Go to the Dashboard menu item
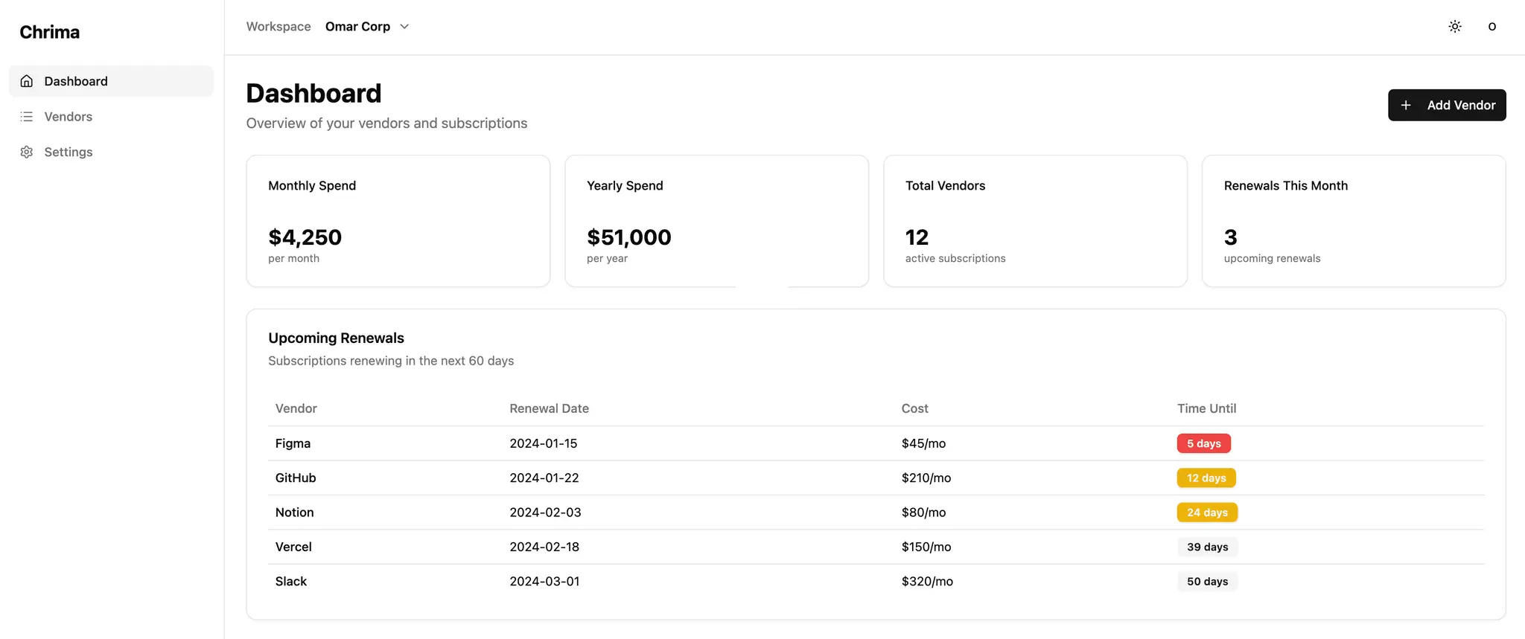Screen dimensions: 1525x639 [111, 81]
